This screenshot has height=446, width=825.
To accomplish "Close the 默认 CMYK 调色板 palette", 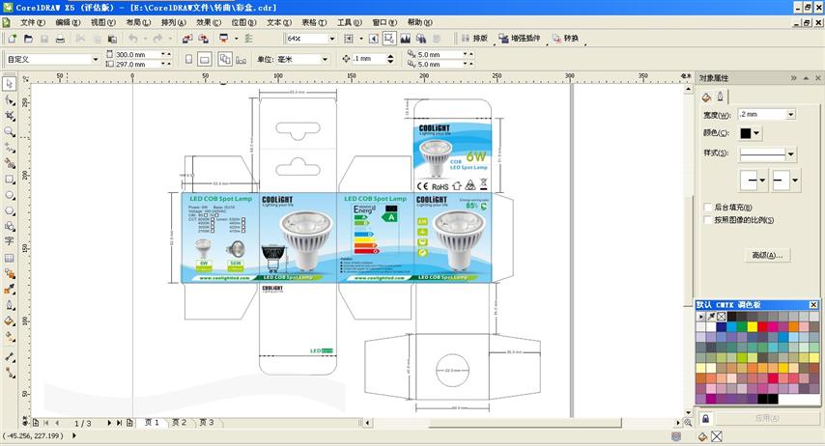I will click(813, 305).
